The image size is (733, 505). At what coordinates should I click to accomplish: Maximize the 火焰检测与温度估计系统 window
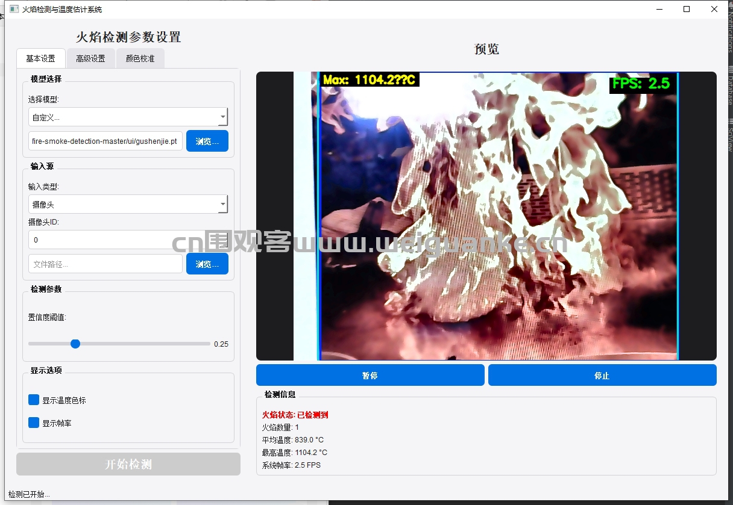click(x=686, y=9)
